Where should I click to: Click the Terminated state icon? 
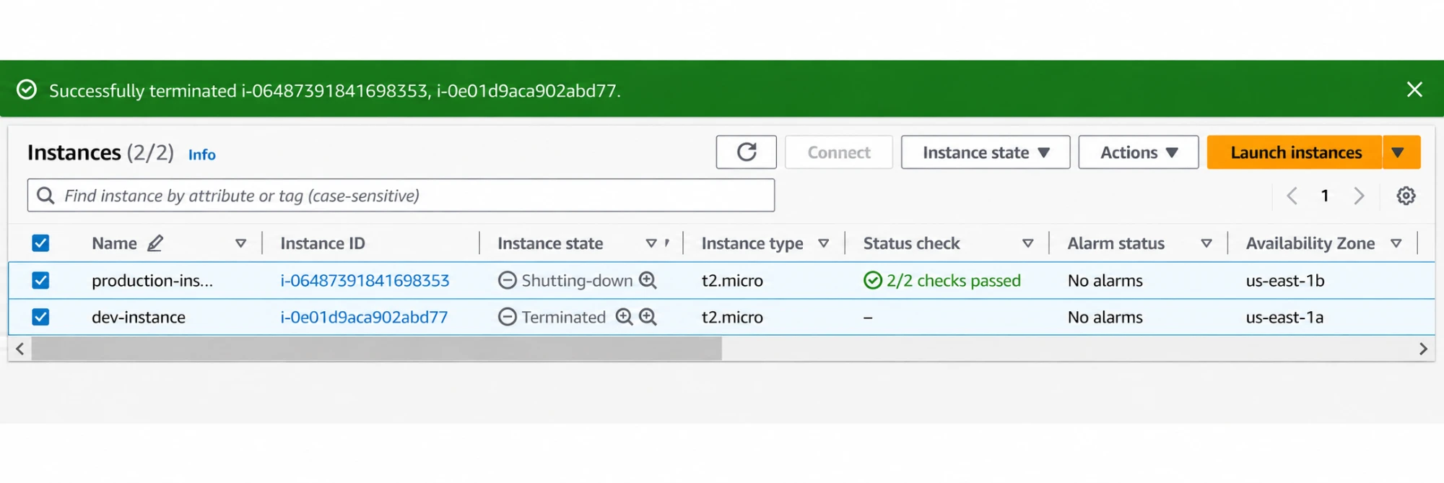pos(508,317)
